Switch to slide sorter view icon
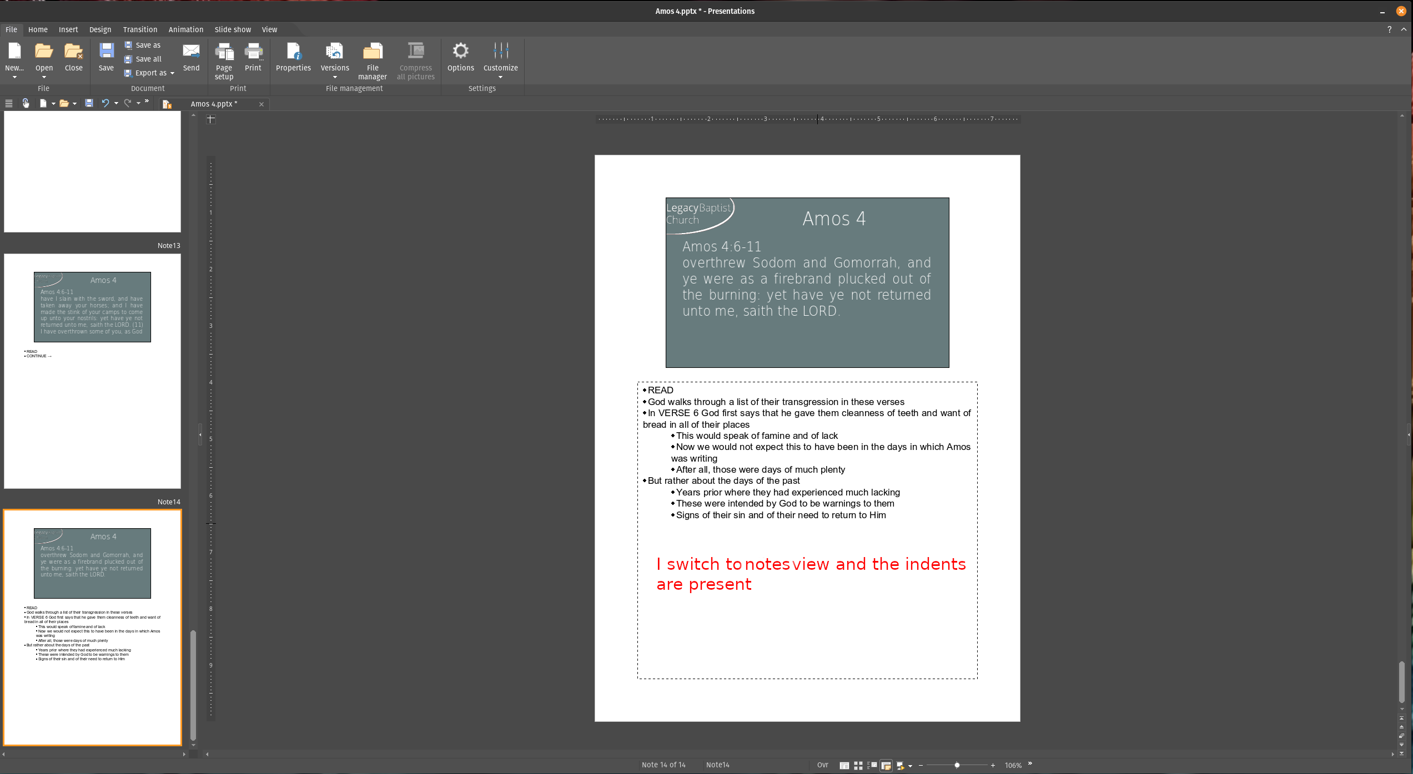Screen dimensions: 1413x774 [x=858, y=765]
